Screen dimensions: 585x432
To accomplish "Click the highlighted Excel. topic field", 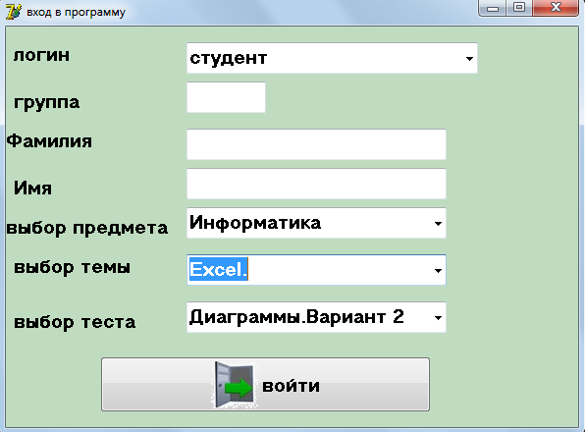I will tap(316, 270).
